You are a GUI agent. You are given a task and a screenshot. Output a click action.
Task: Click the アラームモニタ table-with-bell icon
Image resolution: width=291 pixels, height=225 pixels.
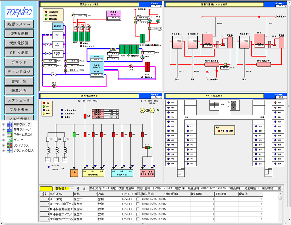pyautogui.click(x=9, y=135)
